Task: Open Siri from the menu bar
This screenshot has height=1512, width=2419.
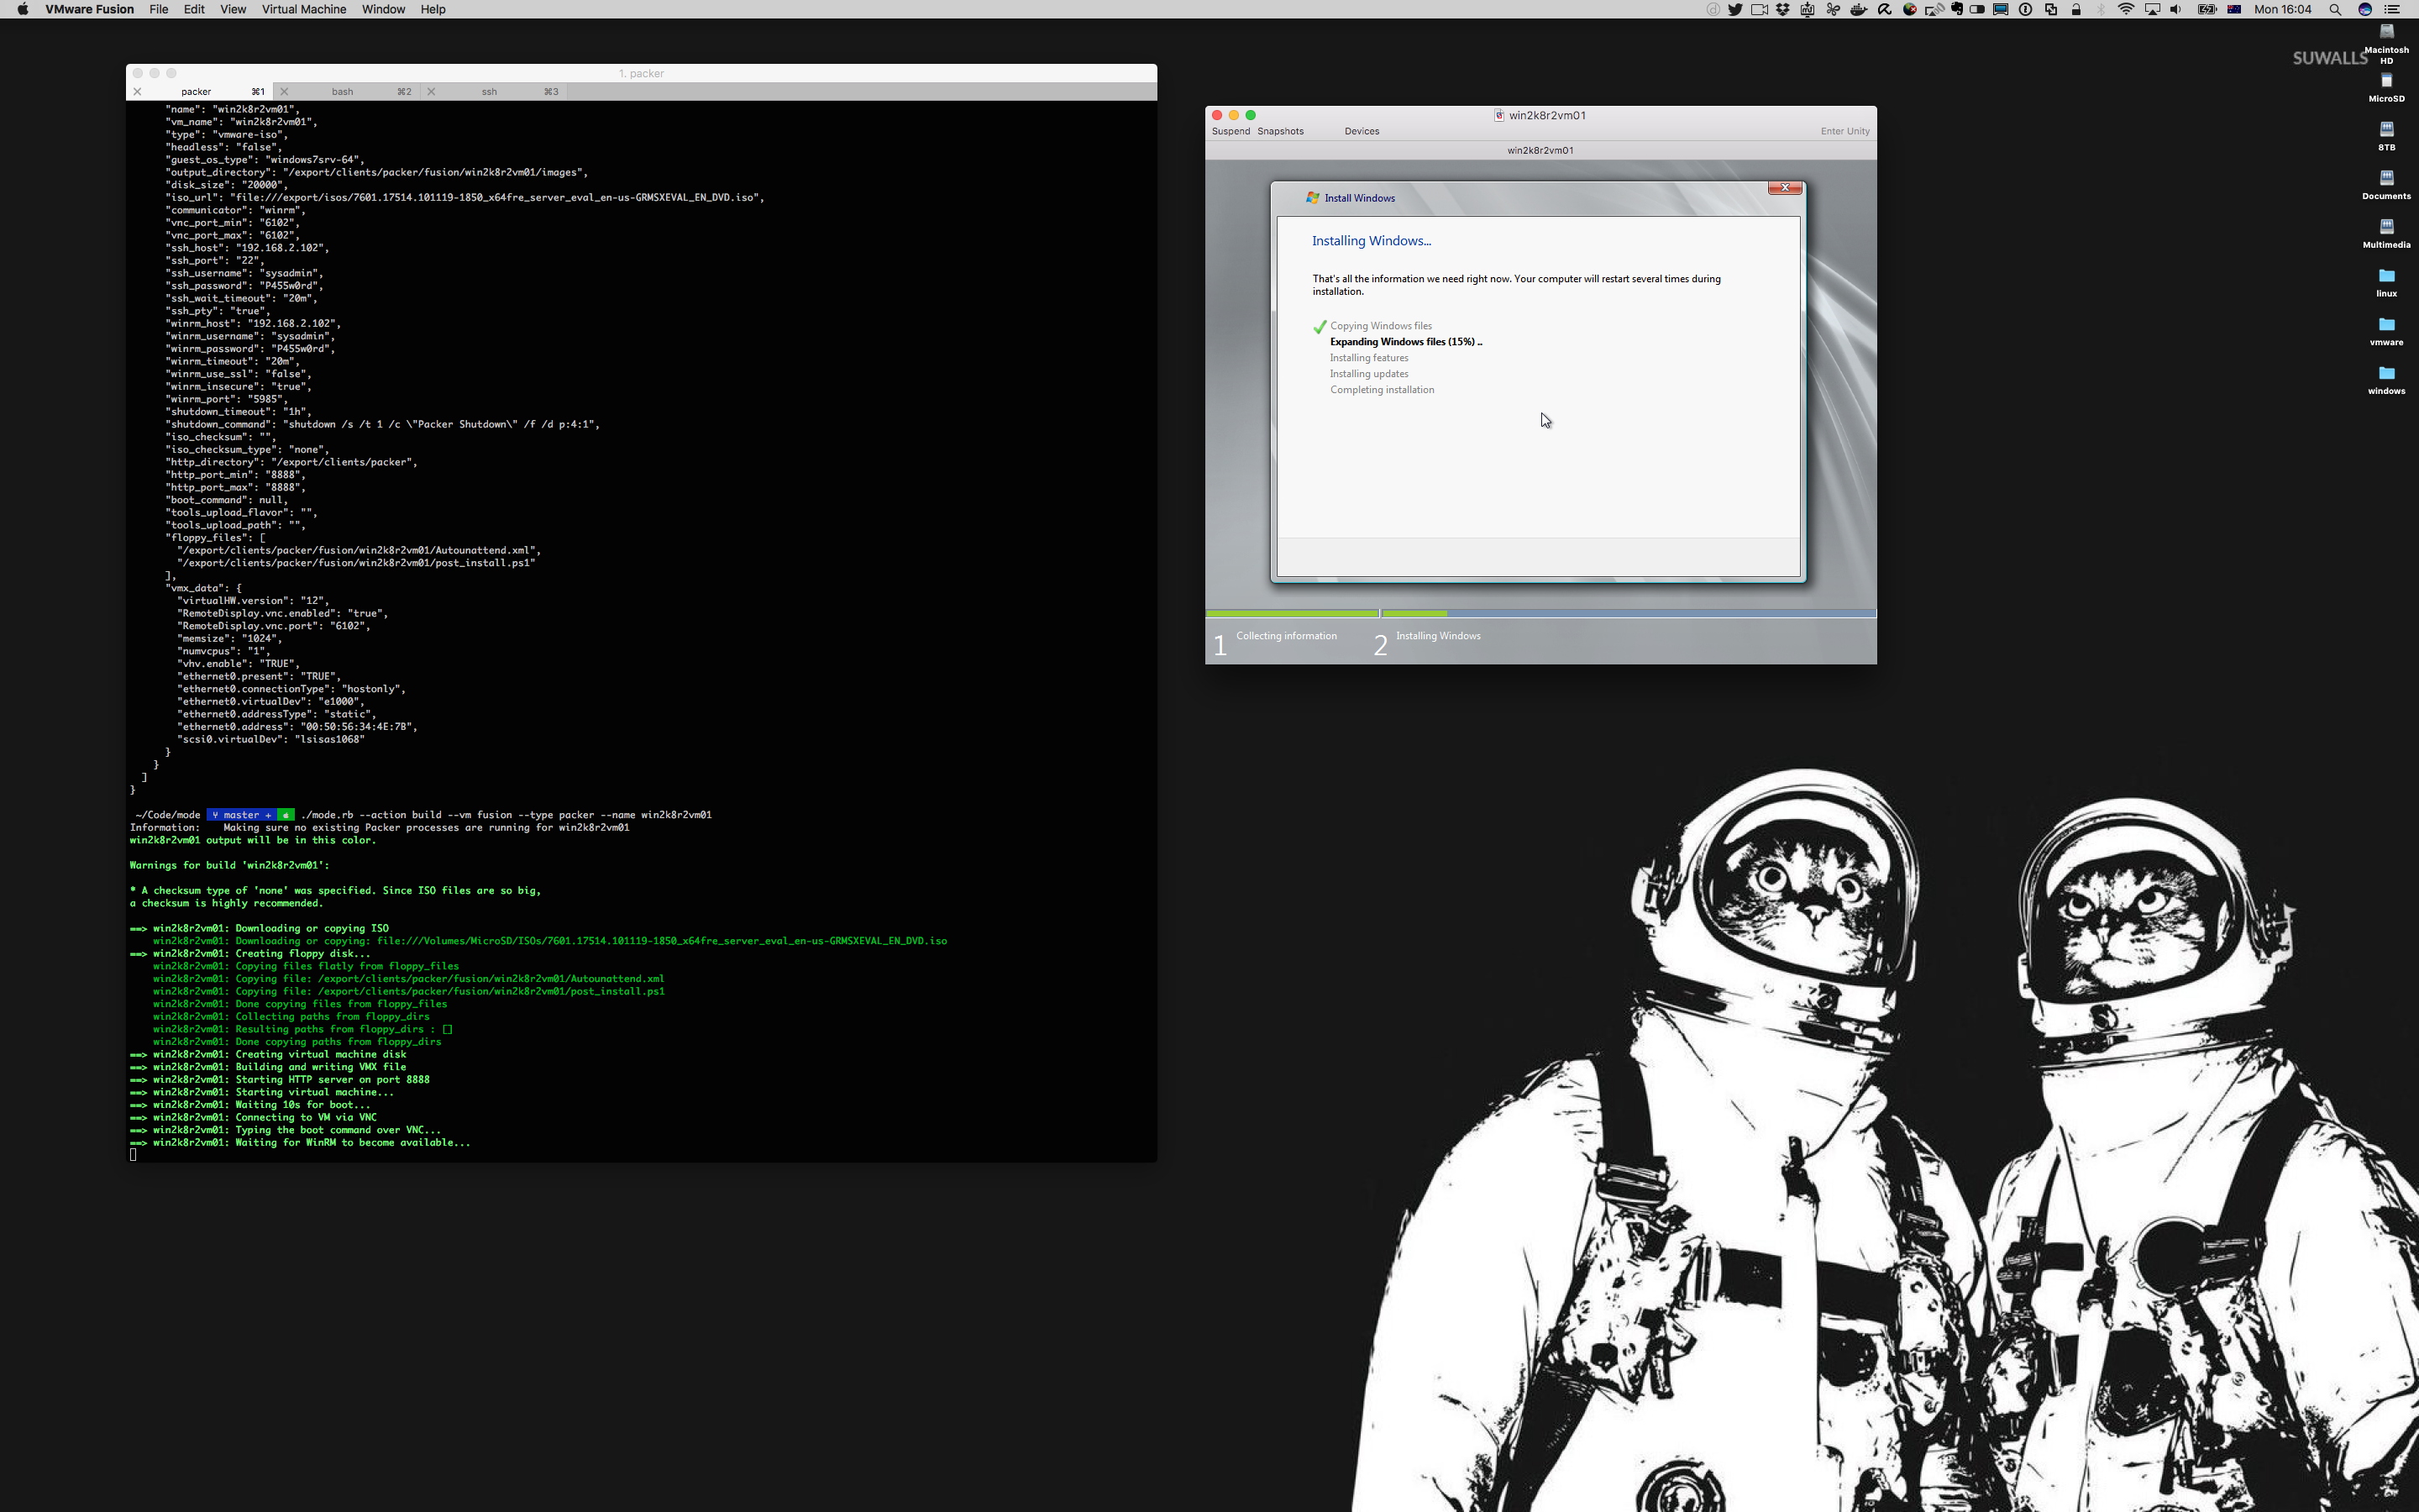Action: 2365,9
